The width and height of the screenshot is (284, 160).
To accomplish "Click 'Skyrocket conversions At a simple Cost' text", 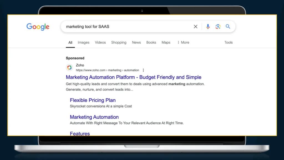I will (x=101, y=106).
